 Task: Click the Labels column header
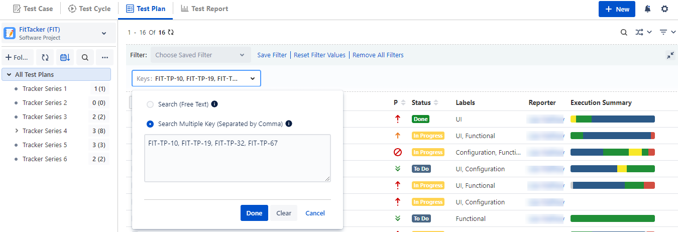[x=465, y=102]
